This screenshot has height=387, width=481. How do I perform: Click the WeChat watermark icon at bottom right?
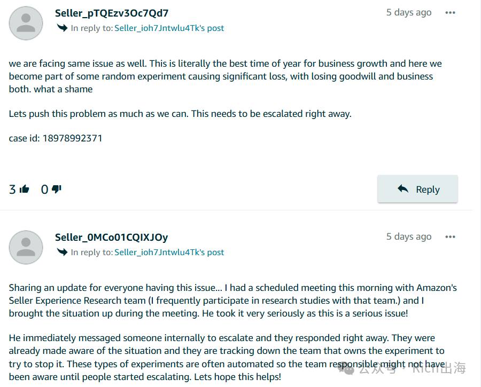346,369
